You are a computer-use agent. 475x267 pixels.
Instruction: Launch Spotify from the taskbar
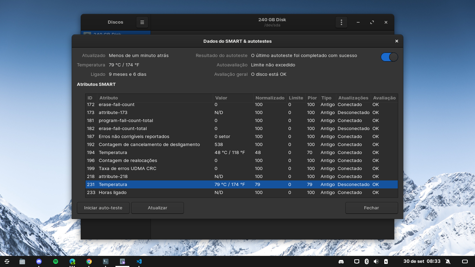click(x=56, y=261)
